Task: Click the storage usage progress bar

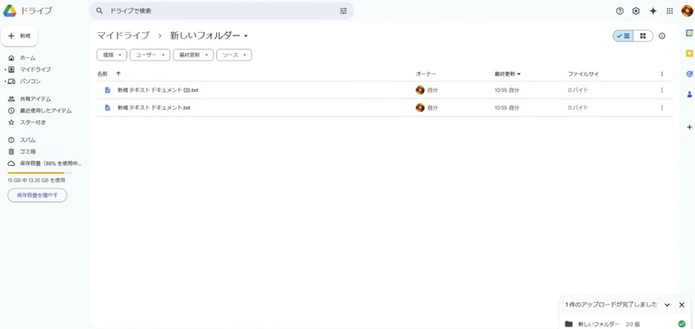Action: pyautogui.click(x=39, y=173)
